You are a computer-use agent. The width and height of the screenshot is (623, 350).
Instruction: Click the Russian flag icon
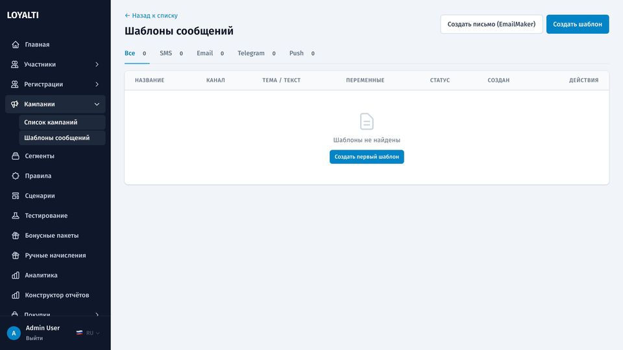click(x=79, y=333)
